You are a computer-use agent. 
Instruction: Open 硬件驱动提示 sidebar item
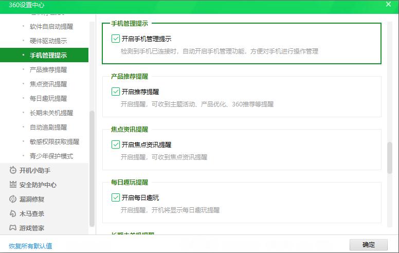[x=48, y=41]
